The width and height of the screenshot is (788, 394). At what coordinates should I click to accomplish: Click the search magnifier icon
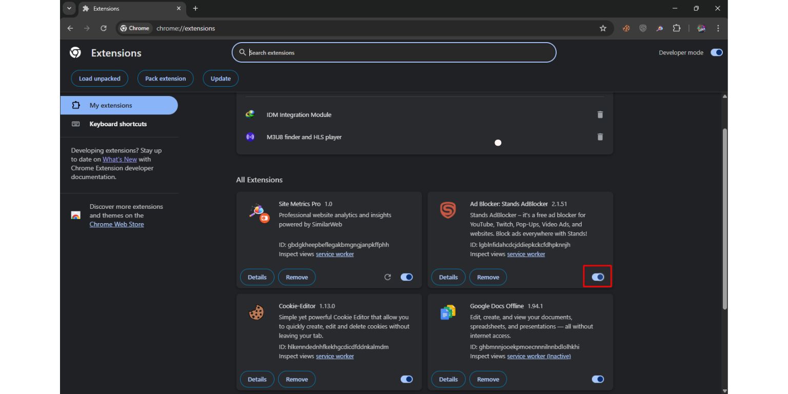[243, 52]
